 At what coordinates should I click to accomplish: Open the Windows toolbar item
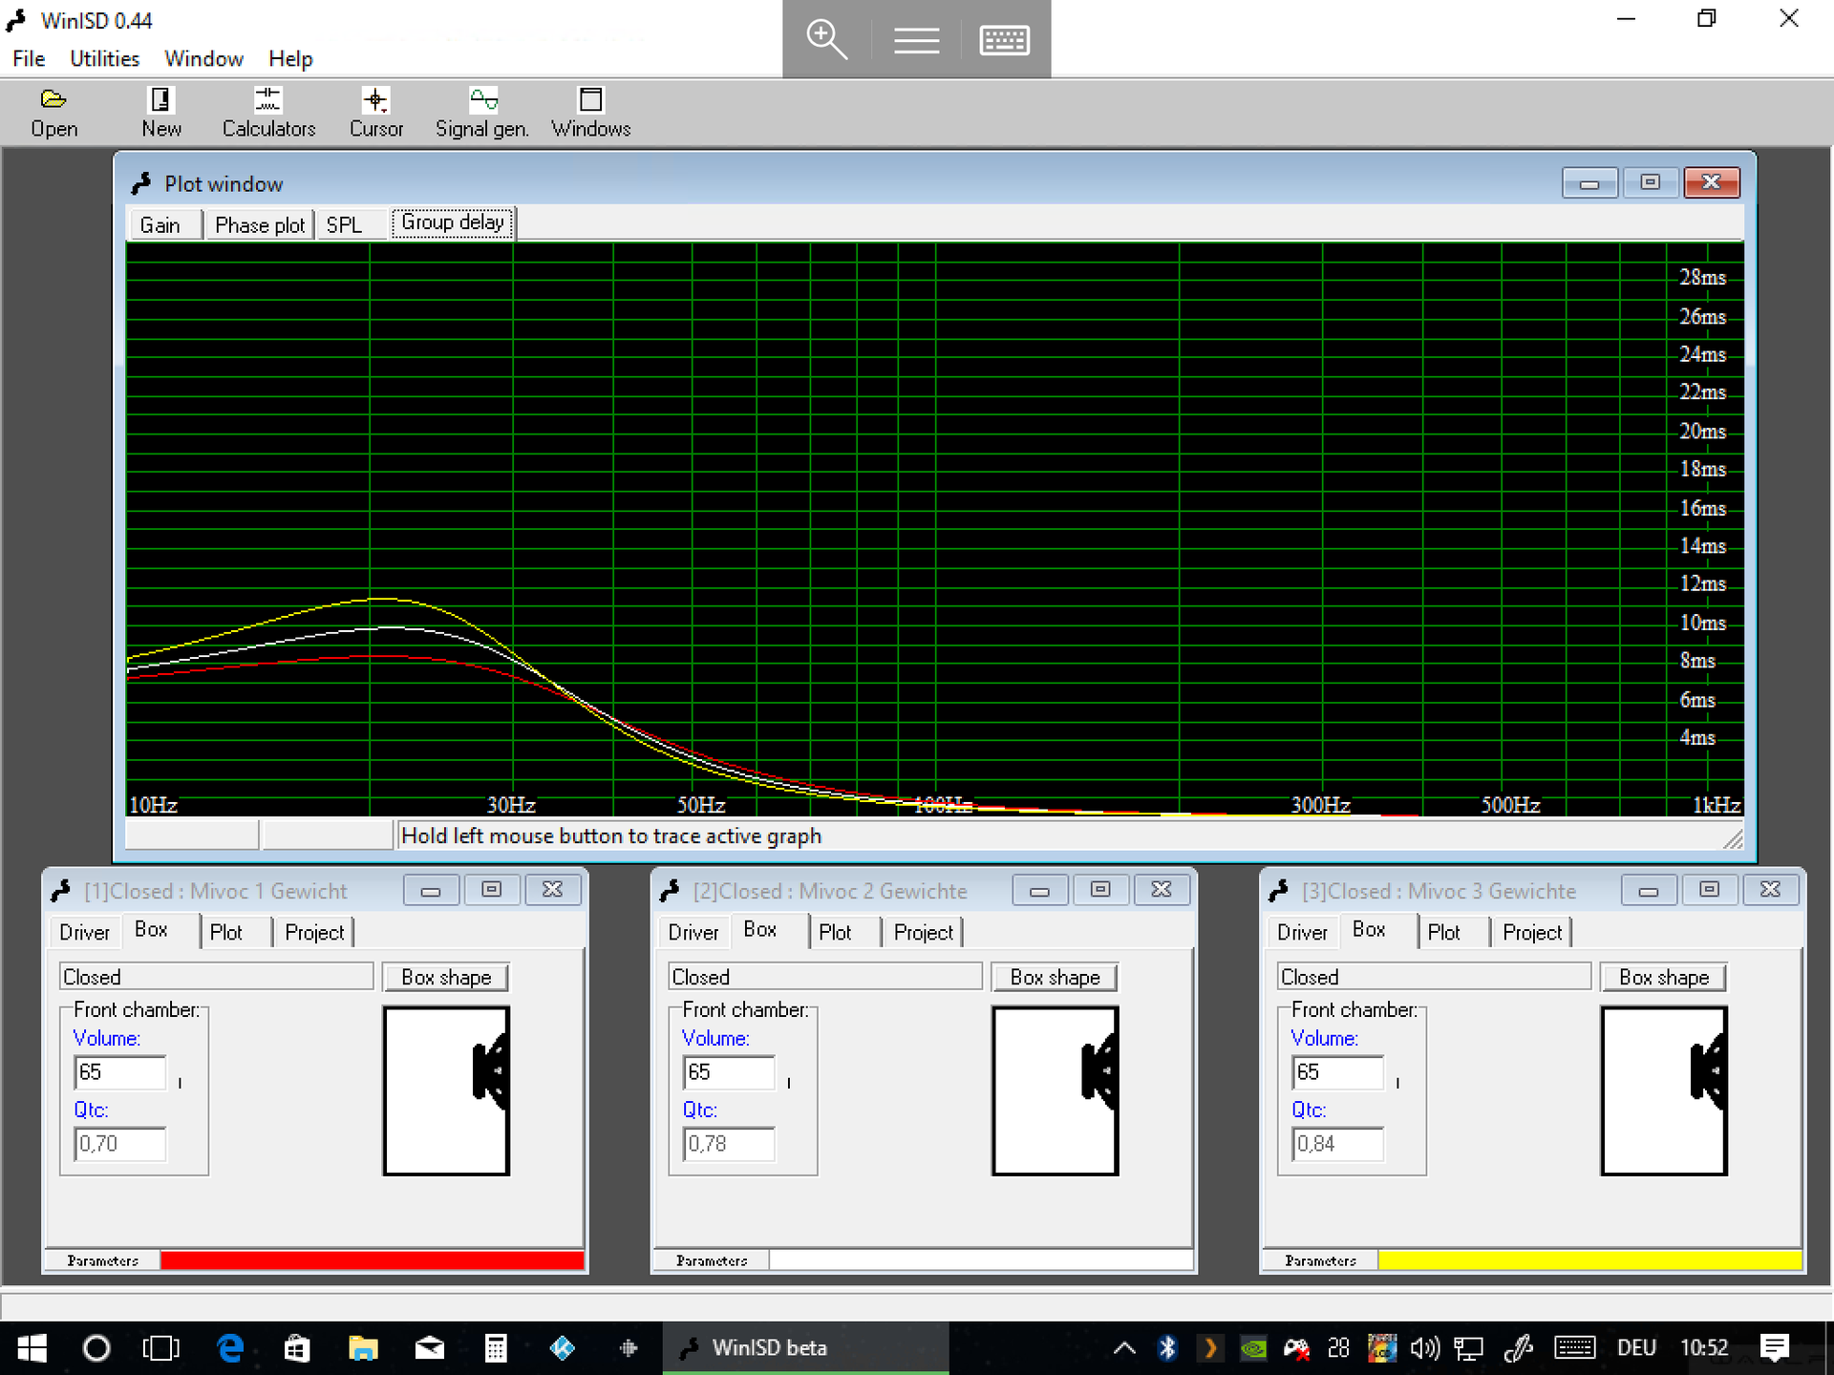(x=590, y=113)
